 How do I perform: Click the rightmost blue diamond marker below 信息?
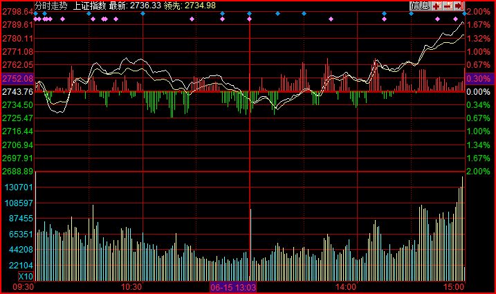(x=464, y=13)
